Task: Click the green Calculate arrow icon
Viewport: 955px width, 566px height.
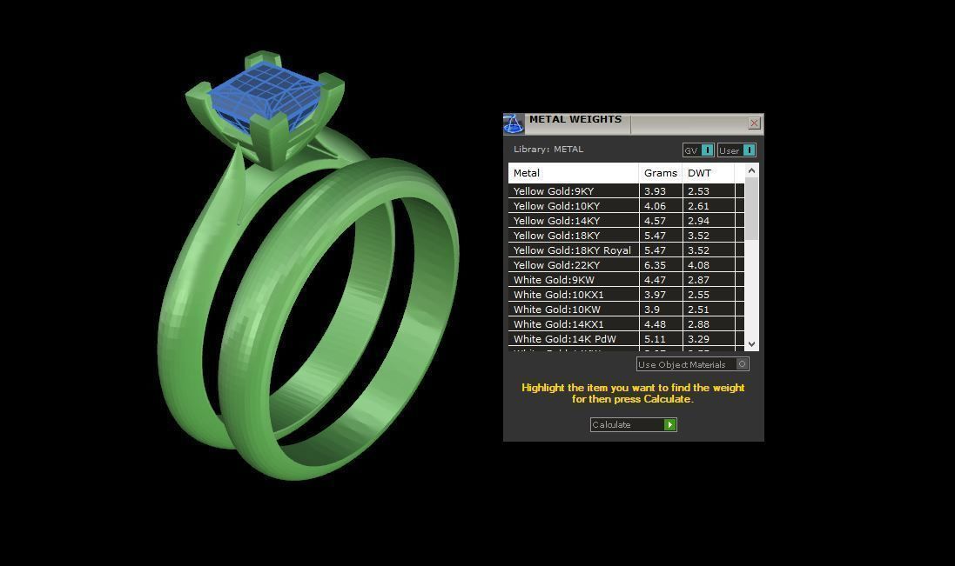Action: [x=670, y=424]
